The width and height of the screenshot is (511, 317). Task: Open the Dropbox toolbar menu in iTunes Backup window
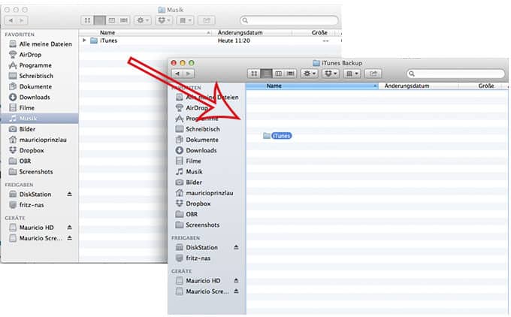331,74
